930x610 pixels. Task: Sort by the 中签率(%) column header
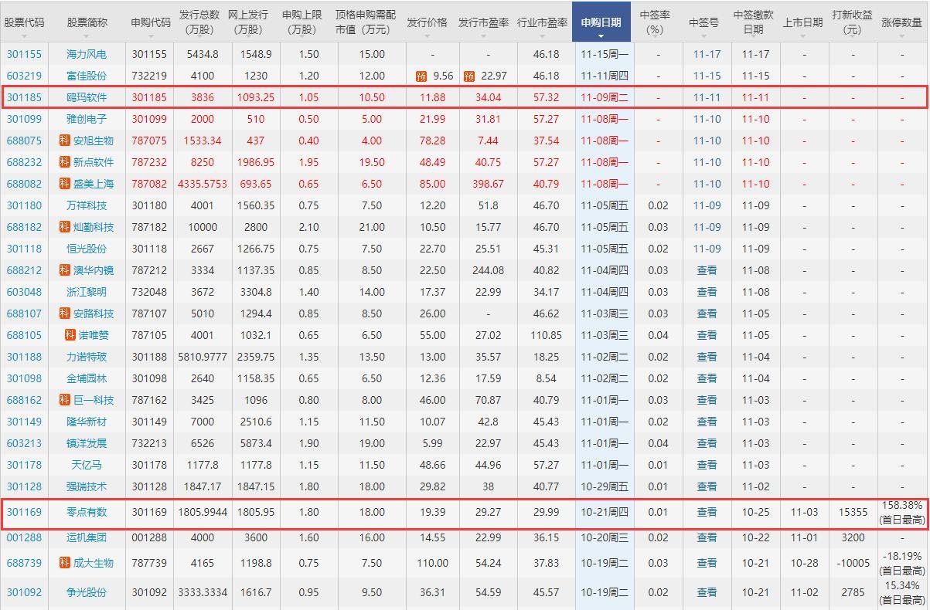tap(655, 22)
